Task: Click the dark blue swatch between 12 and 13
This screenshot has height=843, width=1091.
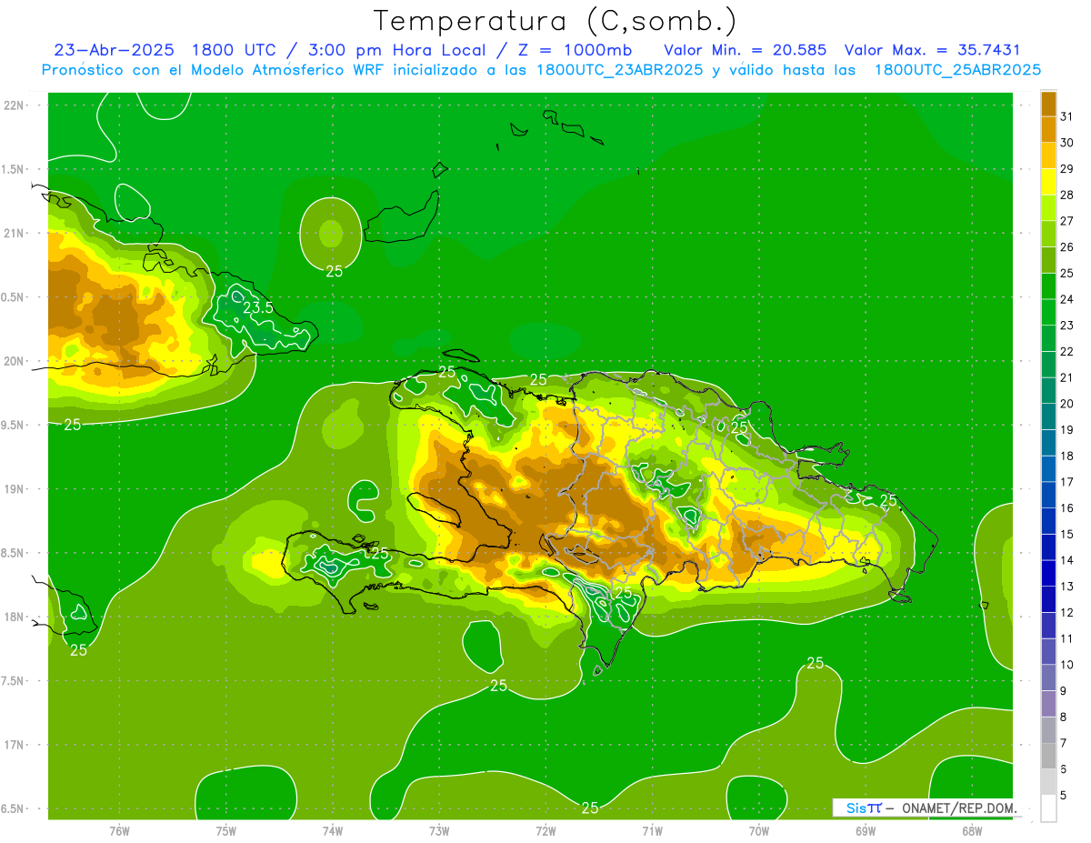Action: point(1048,599)
